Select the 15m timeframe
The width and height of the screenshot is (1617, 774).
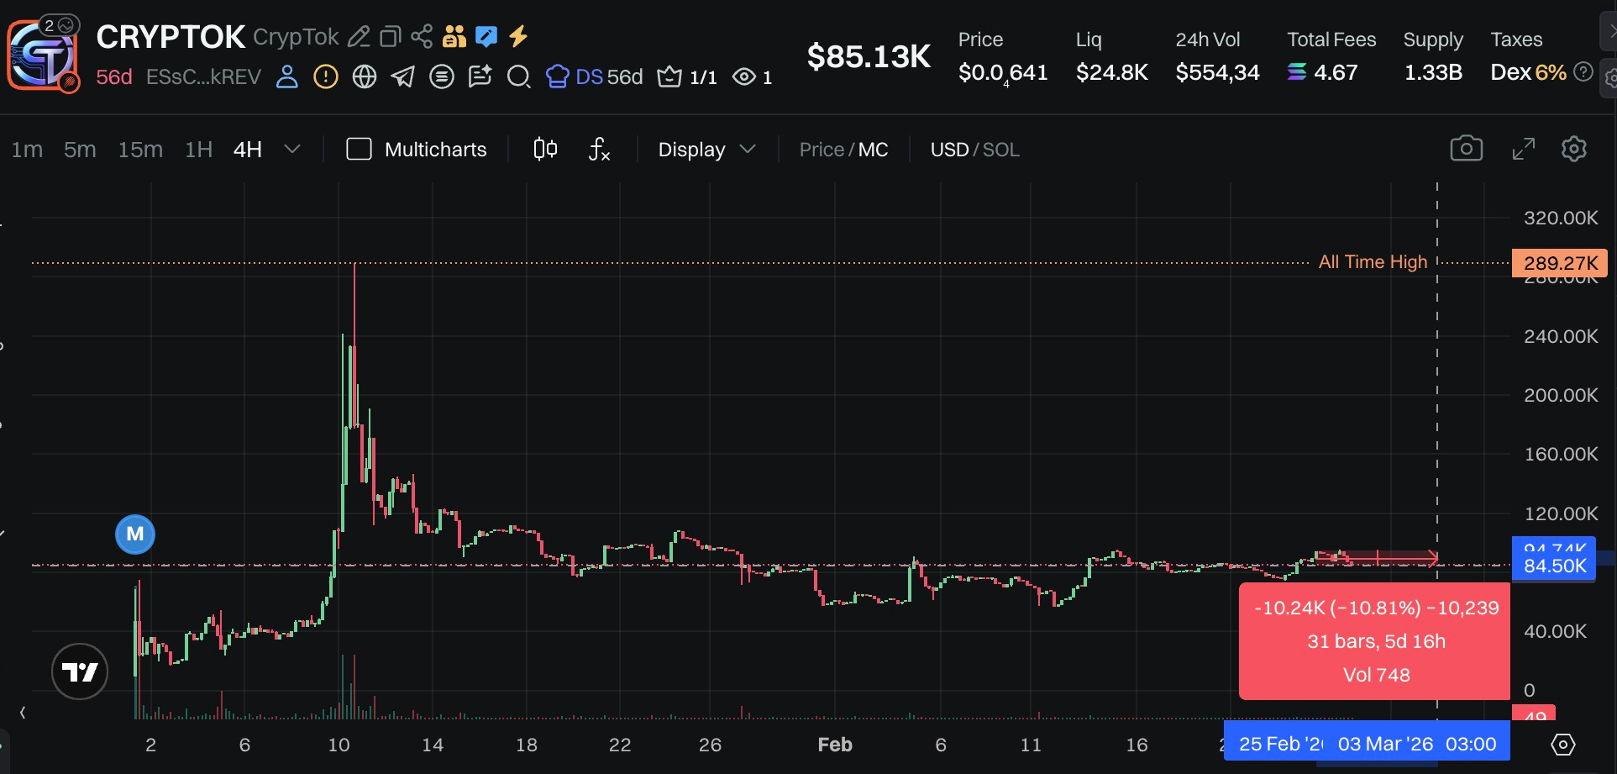coord(140,150)
